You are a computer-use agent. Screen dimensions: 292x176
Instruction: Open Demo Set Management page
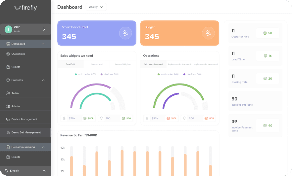(26, 132)
